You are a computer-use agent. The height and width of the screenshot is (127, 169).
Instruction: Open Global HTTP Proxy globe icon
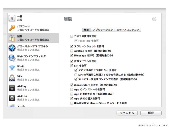12,48
